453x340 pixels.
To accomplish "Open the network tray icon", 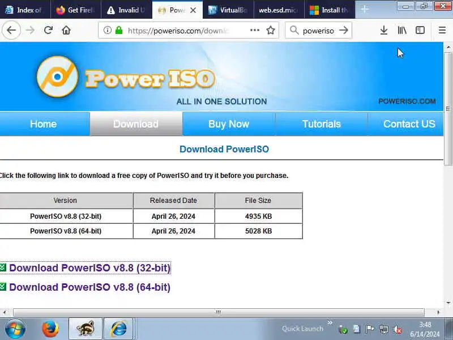I will (x=384, y=329).
